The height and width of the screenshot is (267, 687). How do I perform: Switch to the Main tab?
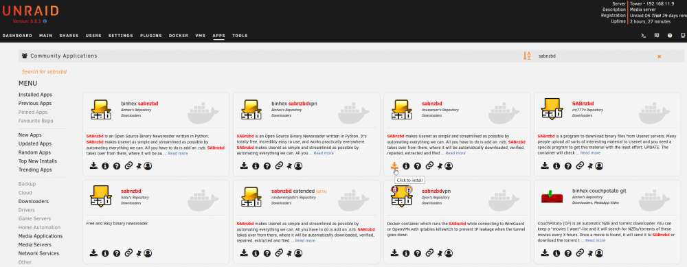tap(45, 36)
